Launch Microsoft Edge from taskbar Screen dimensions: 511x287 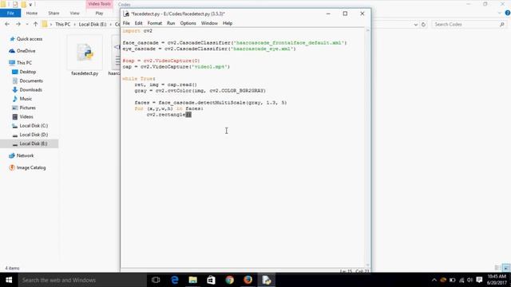(175, 280)
